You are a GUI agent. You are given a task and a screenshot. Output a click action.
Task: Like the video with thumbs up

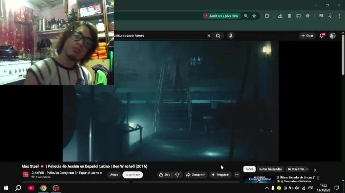click(164, 175)
